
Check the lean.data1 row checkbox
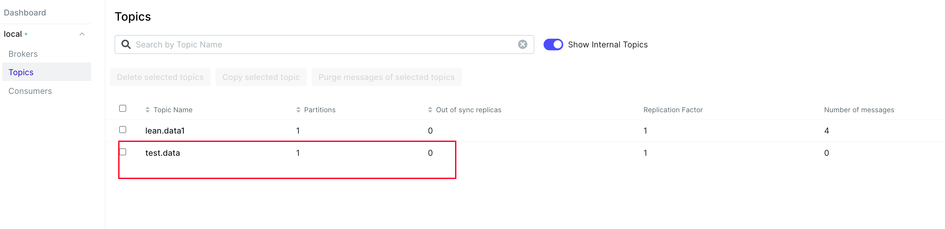click(x=123, y=130)
